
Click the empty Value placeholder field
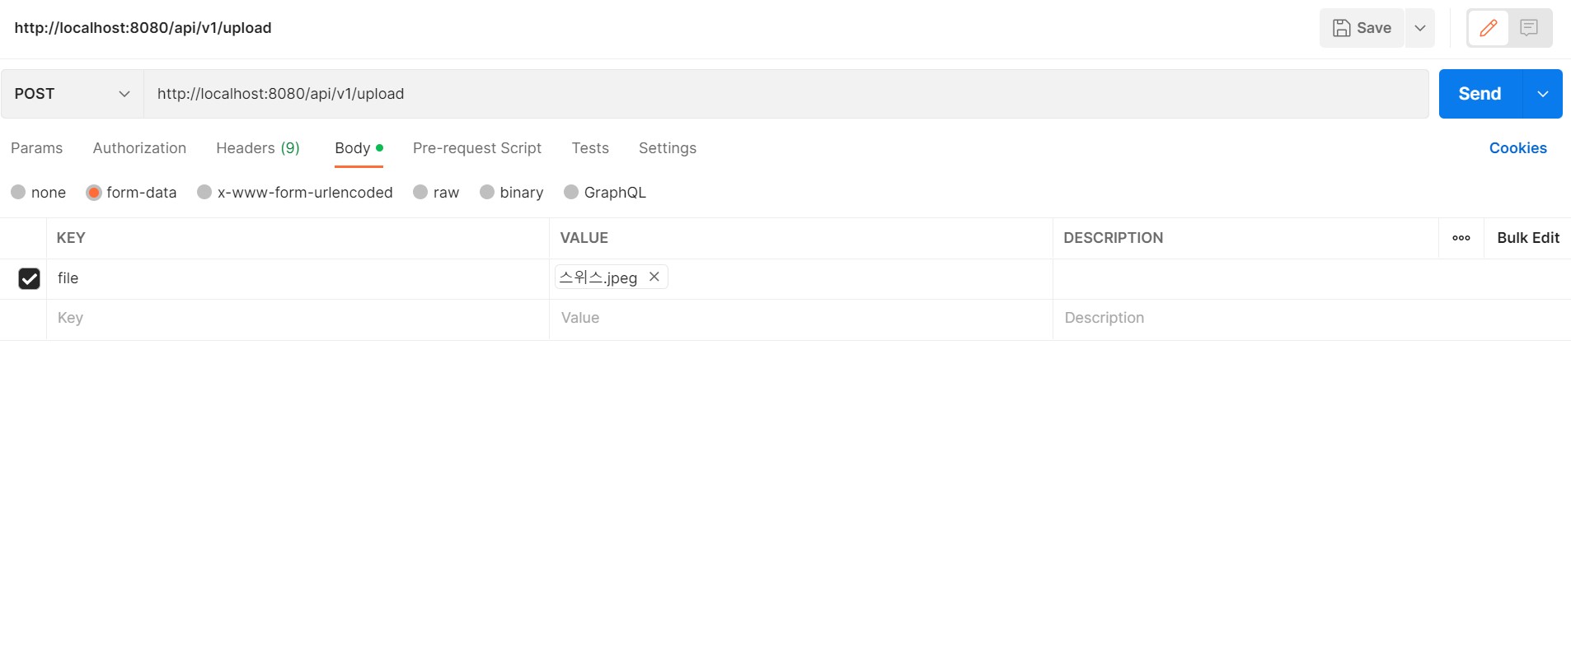coord(800,319)
